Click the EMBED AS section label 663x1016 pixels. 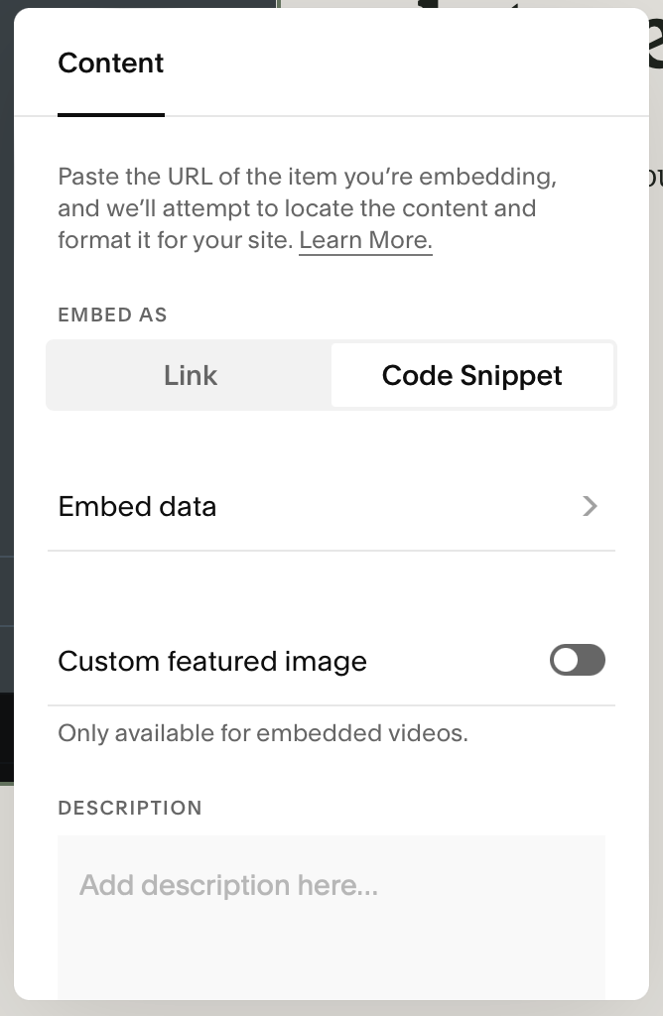coord(112,316)
